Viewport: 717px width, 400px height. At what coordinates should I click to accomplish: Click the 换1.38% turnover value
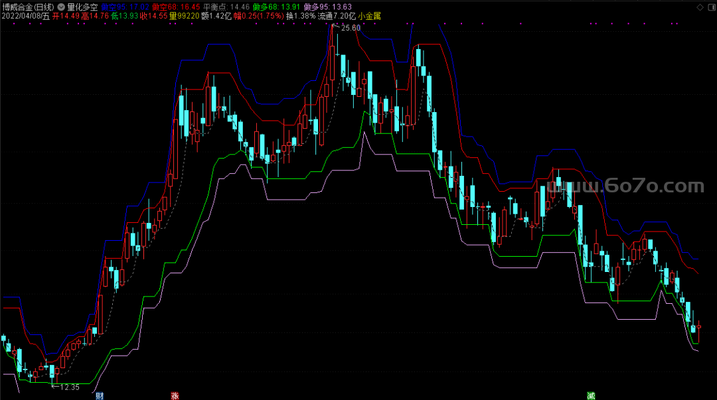(301, 15)
